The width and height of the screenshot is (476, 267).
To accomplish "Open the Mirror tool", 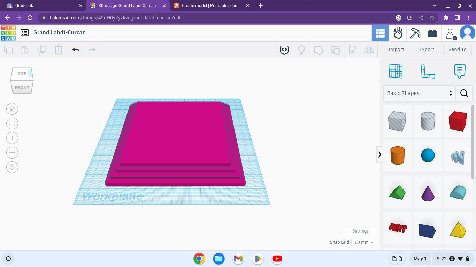I will (369, 50).
